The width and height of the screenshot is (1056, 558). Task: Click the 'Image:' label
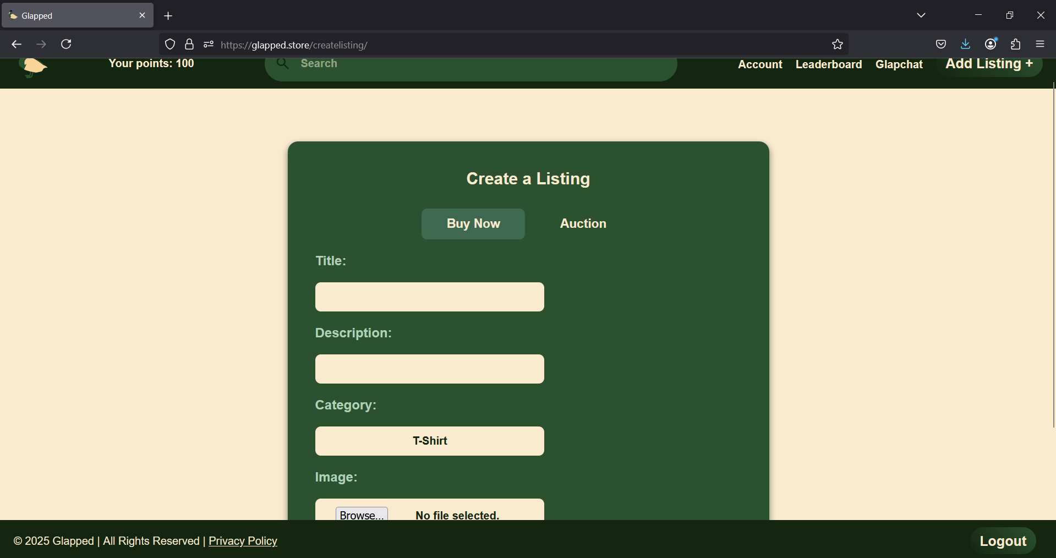click(336, 477)
